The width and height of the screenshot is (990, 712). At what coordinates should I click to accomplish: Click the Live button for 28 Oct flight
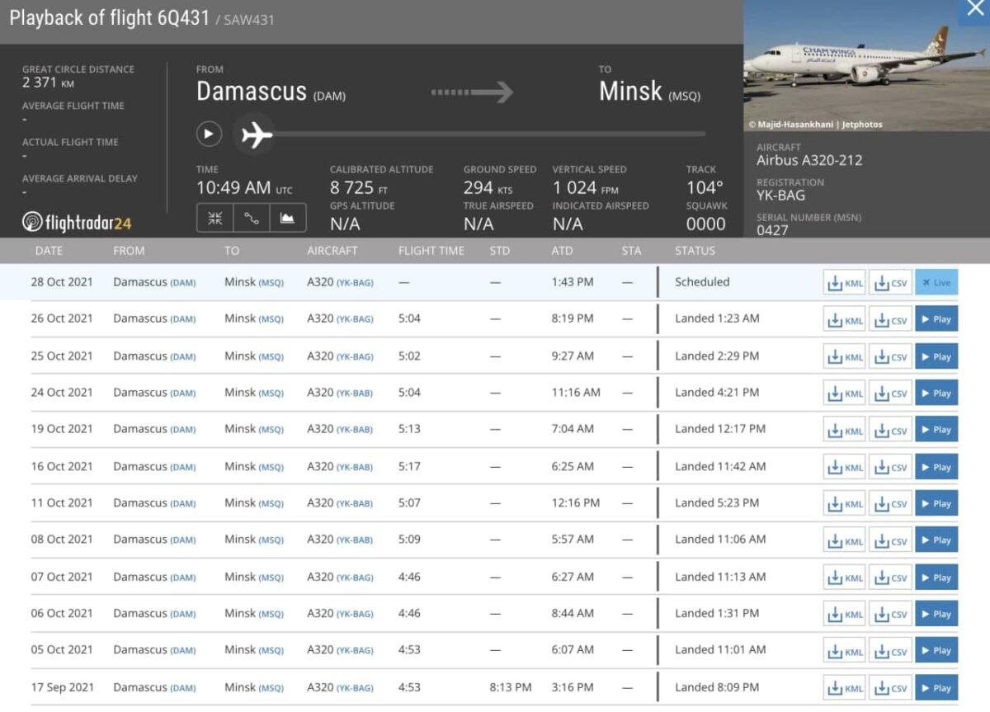click(936, 282)
